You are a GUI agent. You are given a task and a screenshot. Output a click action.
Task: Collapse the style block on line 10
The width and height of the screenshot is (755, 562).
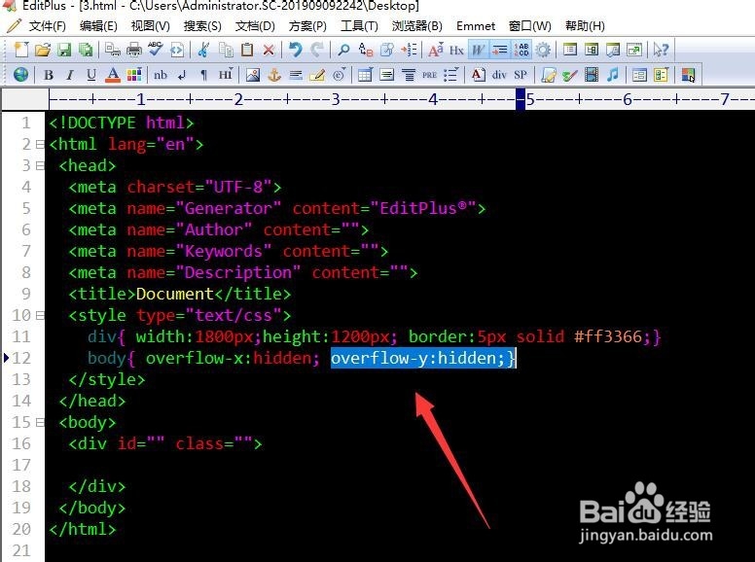pos(40,315)
